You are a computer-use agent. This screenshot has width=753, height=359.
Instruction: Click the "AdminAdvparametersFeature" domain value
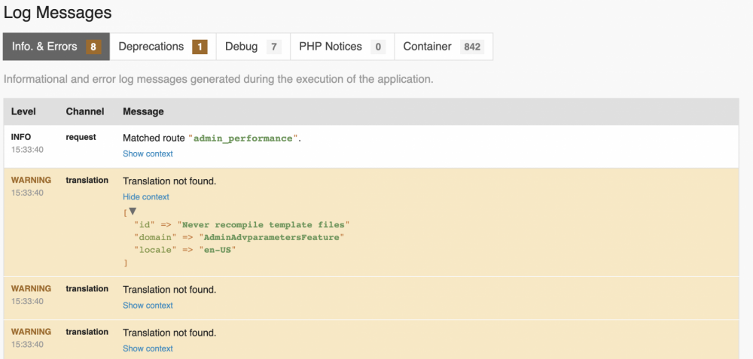pyautogui.click(x=271, y=238)
